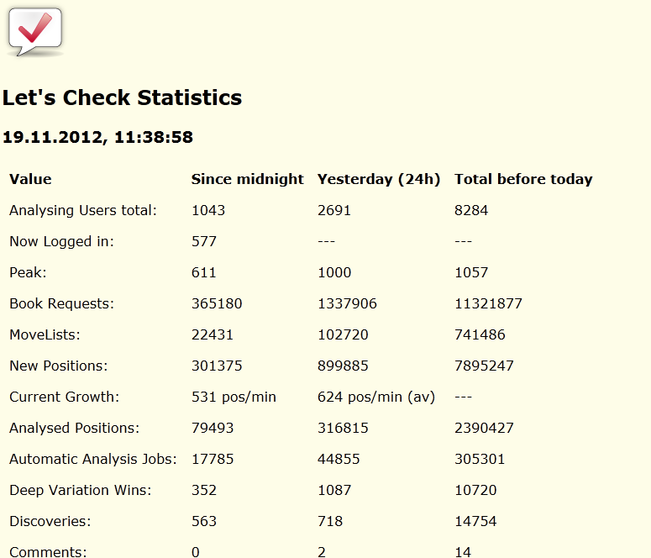This screenshot has height=558, width=651.
Task: Select MoveLists total 741486
Action: (x=480, y=334)
